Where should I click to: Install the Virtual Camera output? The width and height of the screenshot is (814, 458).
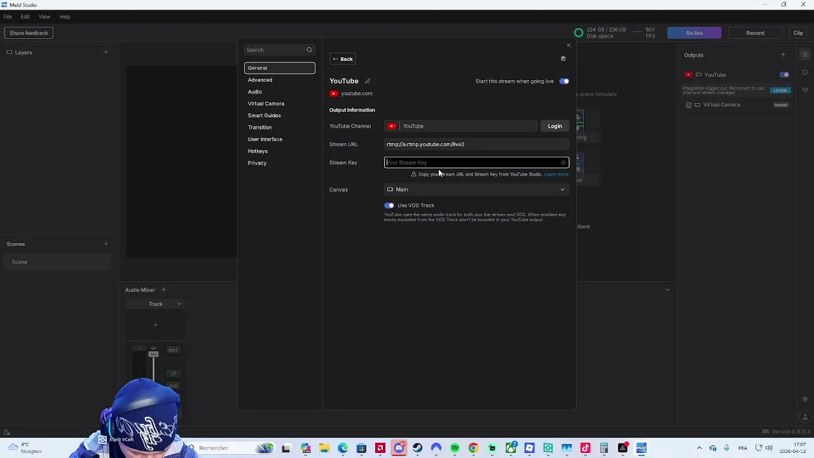(780, 105)
